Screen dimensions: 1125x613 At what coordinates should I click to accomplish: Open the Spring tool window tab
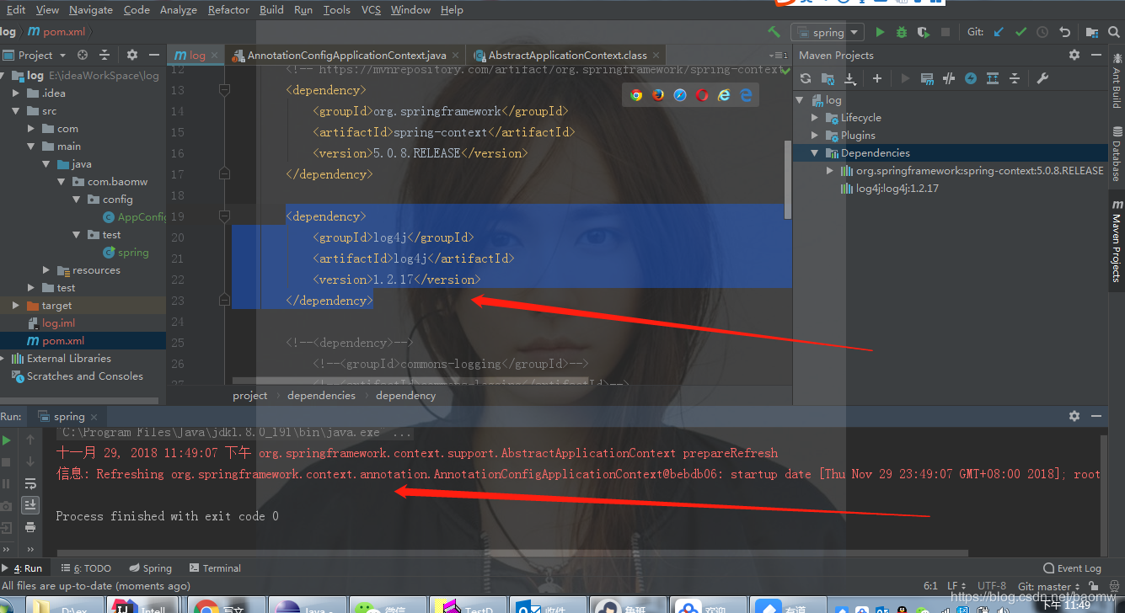click(150, 568)
